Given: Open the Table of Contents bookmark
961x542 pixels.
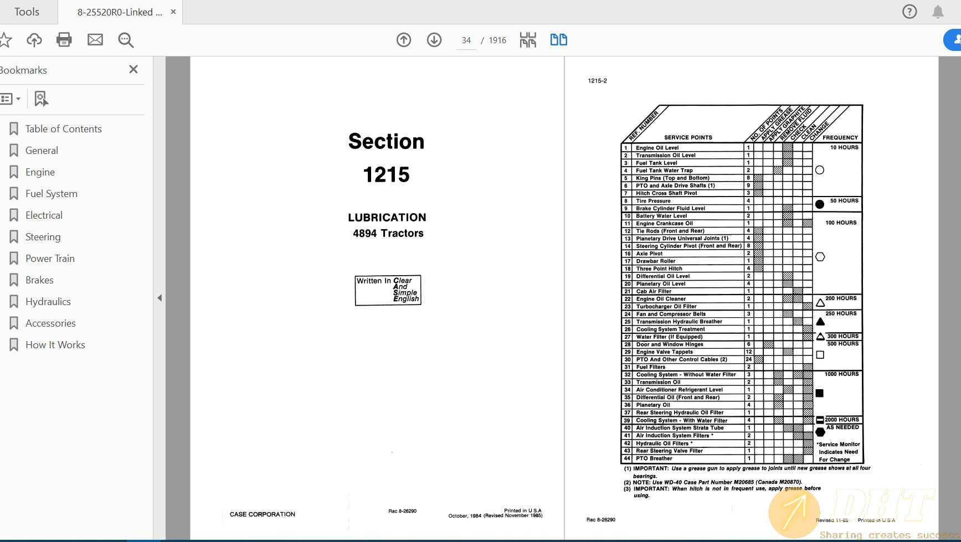Looking at the screenshot, I should [63, 128].
